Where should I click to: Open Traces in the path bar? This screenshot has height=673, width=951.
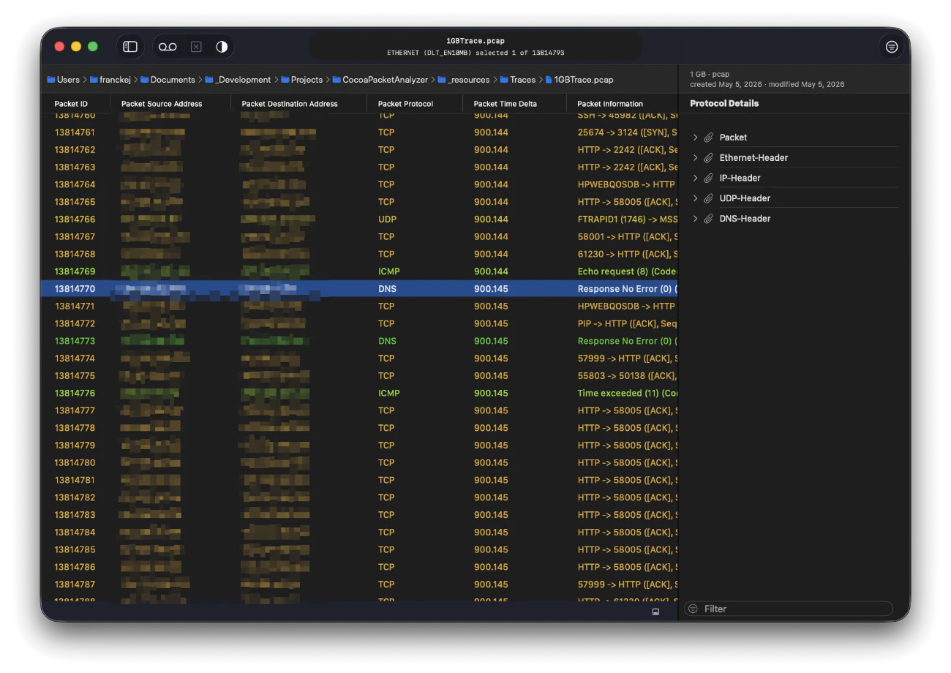[x=523, y=80]
